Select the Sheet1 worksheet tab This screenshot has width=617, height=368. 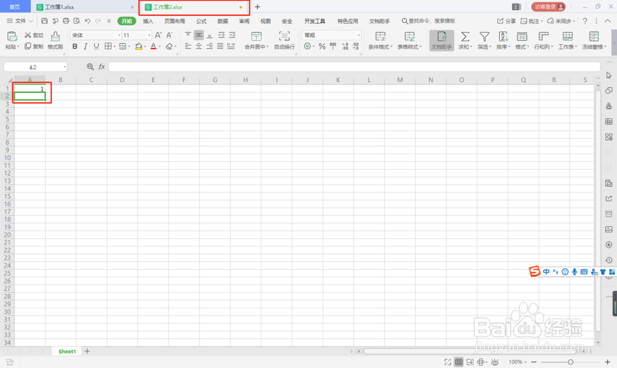pos(67,351)
